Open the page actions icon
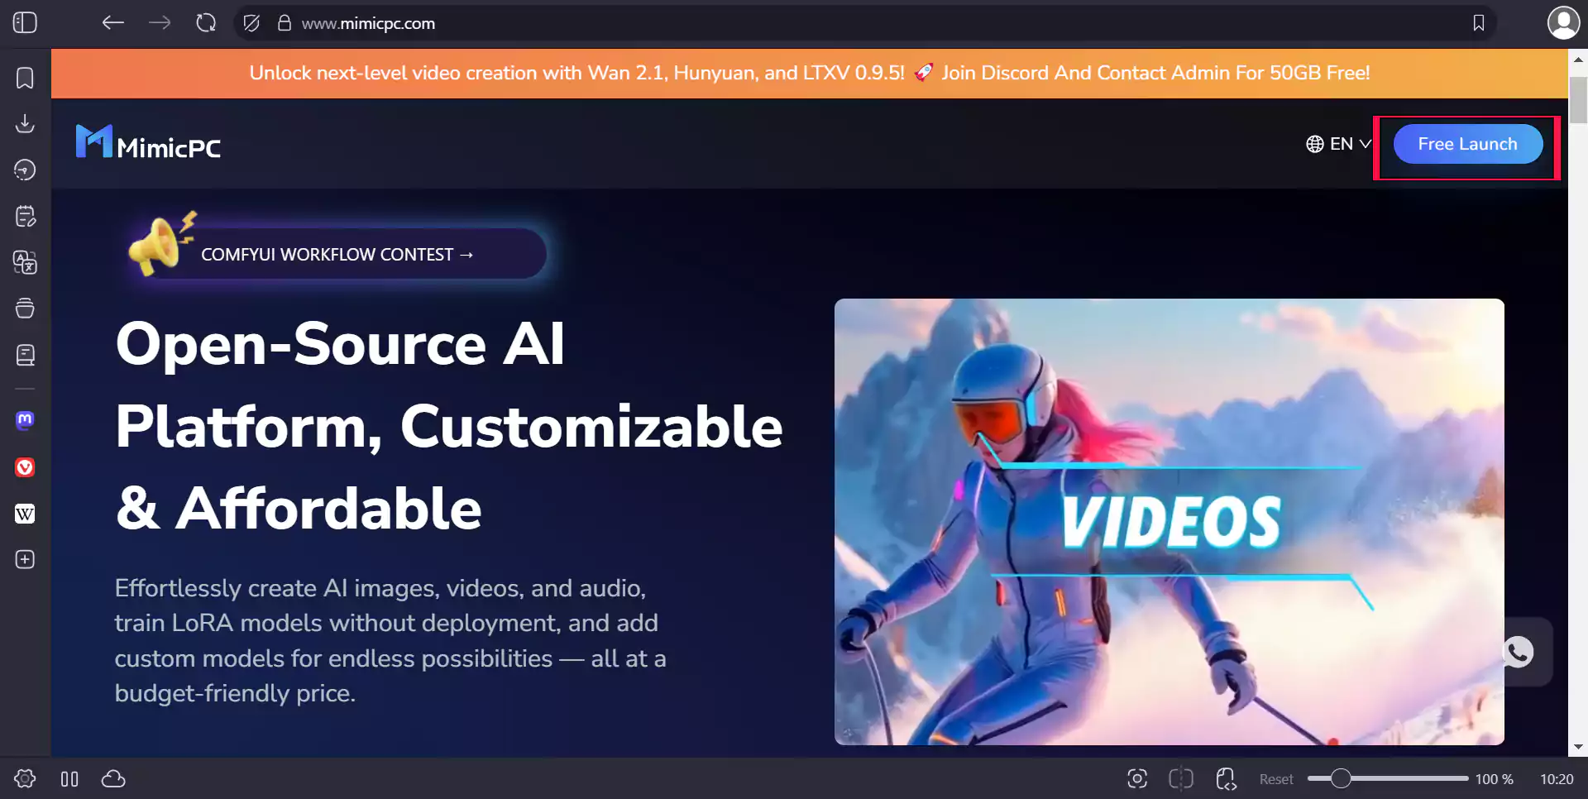The image size is (1588, 799). 1226,779
